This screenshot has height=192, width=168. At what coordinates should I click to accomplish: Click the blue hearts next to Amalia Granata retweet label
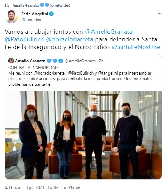[45, 5]
